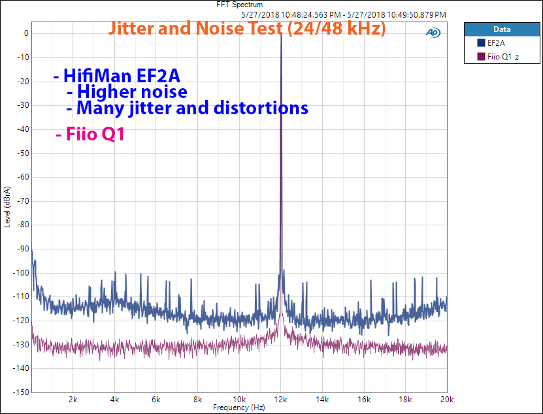543x414 pixels.
Task: Click the 12k frequency tick label
Action: tap(280, 400)
